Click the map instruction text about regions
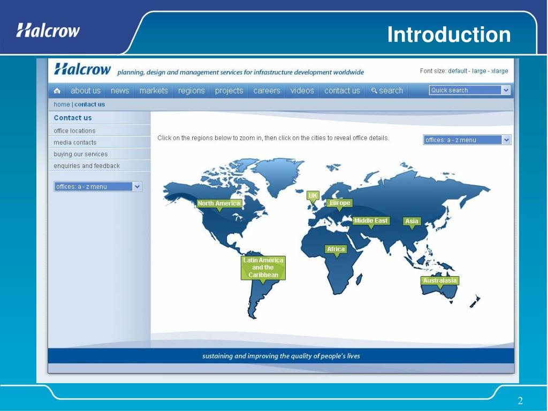The image size is (548, 411). (x=273, y=138)
